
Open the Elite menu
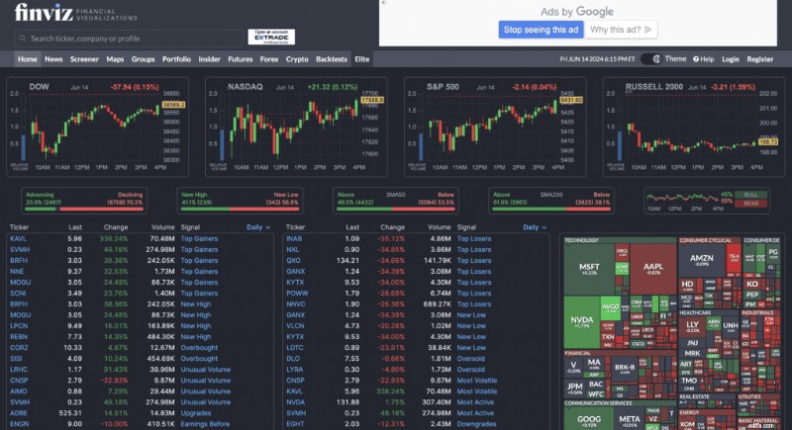[361, 59]
